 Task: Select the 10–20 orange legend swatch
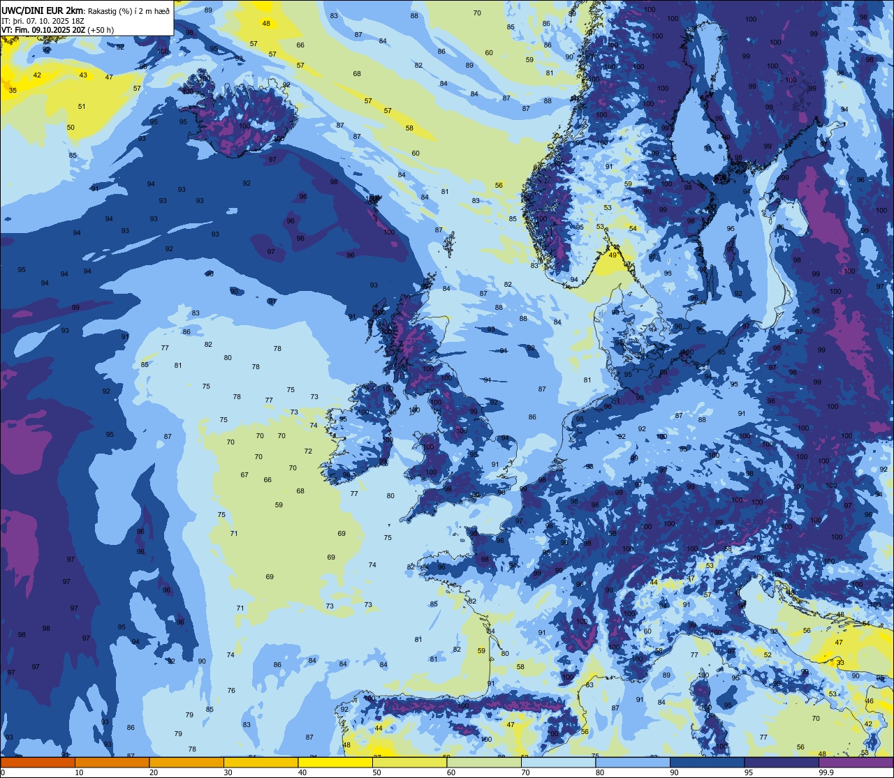click(112, 762)
